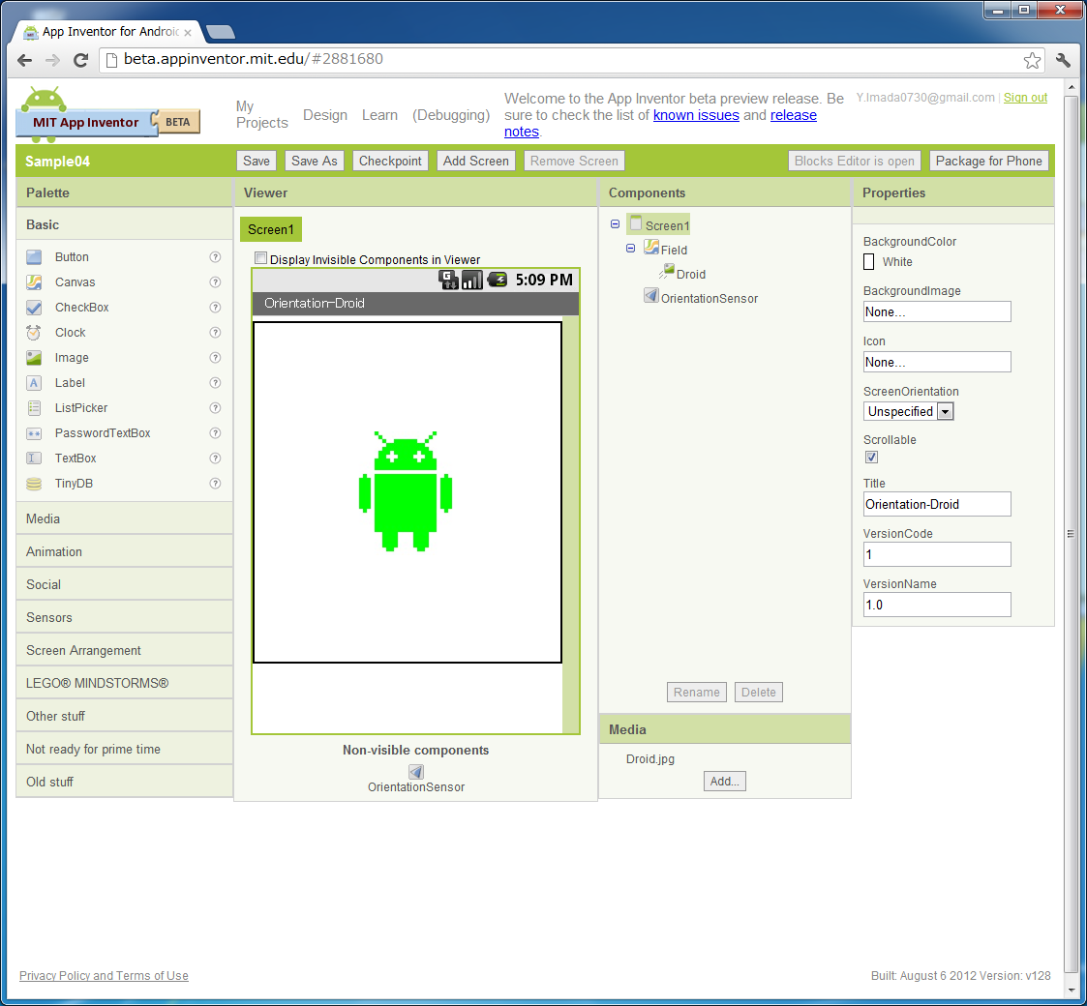Click the Add media file button
1087x1006 pixels.
pyautogui.click(x=724, y=781)
